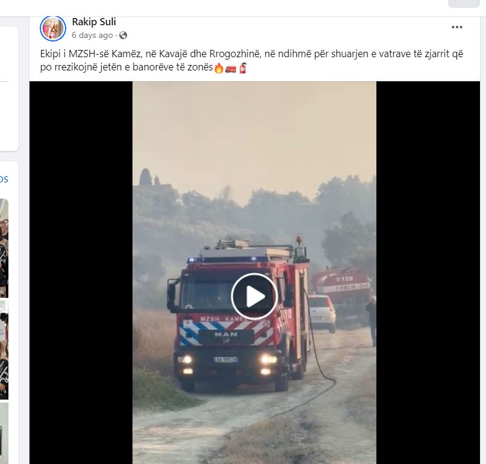The width and height of the screenshot is (486, 464).
Task: Click the gray button at top right corner
Action: [464, 4]
